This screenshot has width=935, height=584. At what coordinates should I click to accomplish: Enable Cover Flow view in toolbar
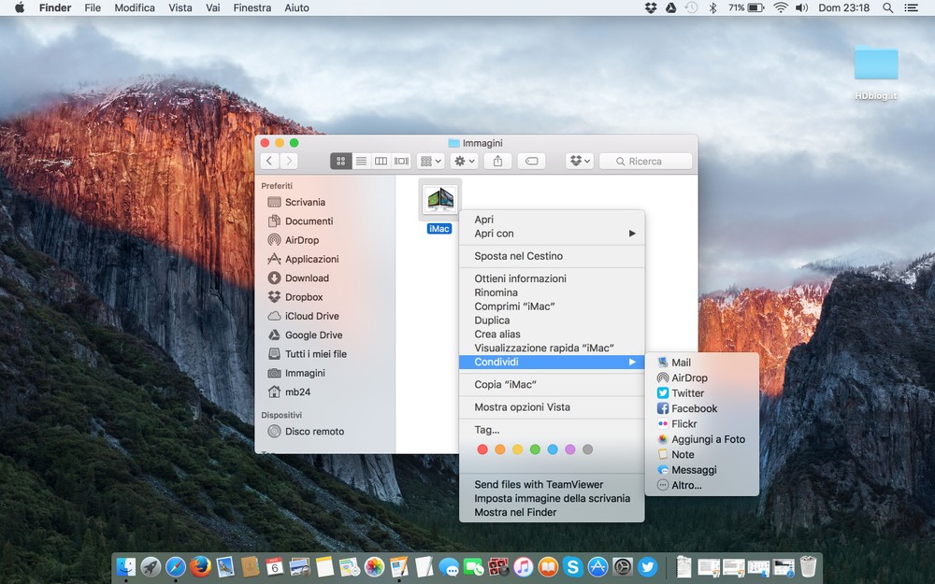401,161
